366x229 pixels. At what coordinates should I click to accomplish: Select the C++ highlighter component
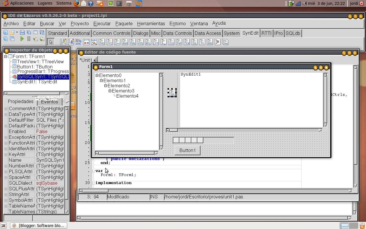click(x=117, y=42)
